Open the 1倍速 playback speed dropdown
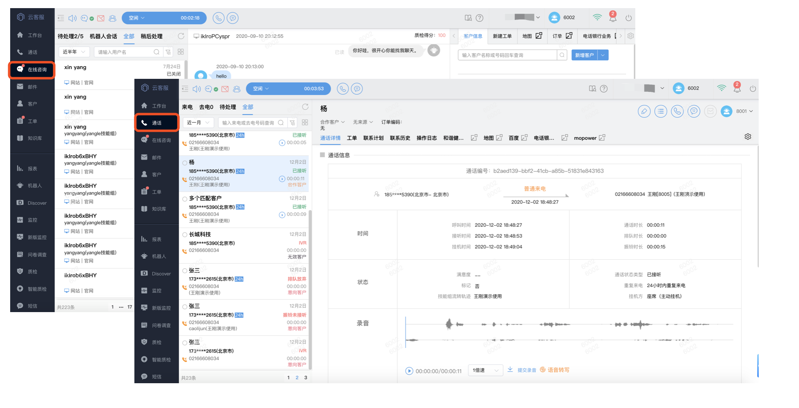 [485, 370]
